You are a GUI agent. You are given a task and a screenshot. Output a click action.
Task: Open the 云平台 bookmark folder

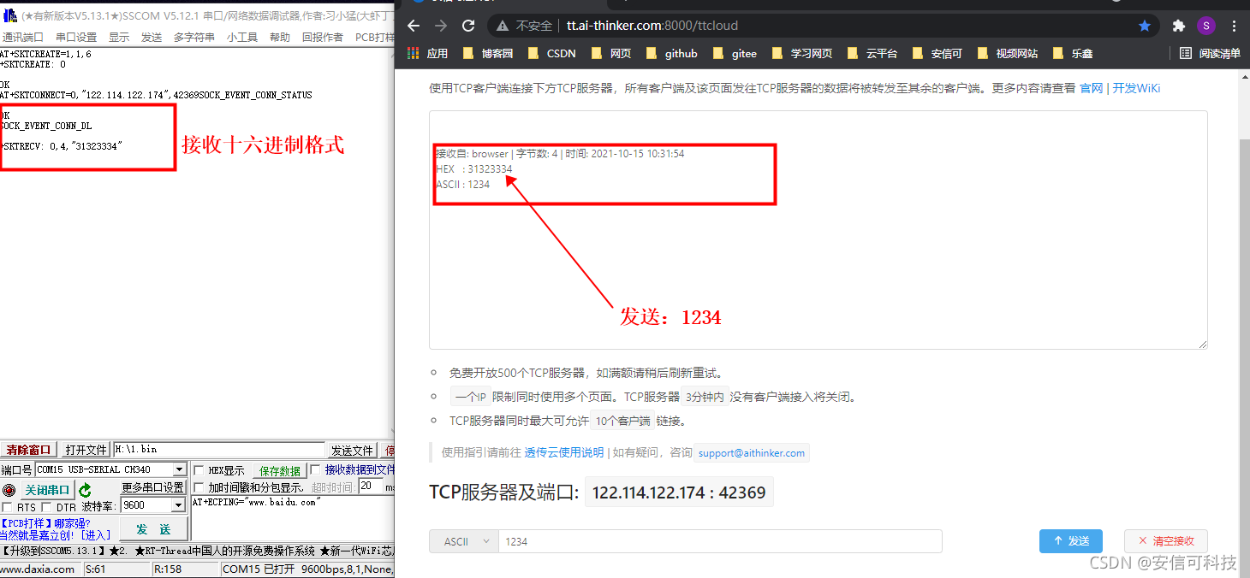pyautogui.click(x=872, y=53)
